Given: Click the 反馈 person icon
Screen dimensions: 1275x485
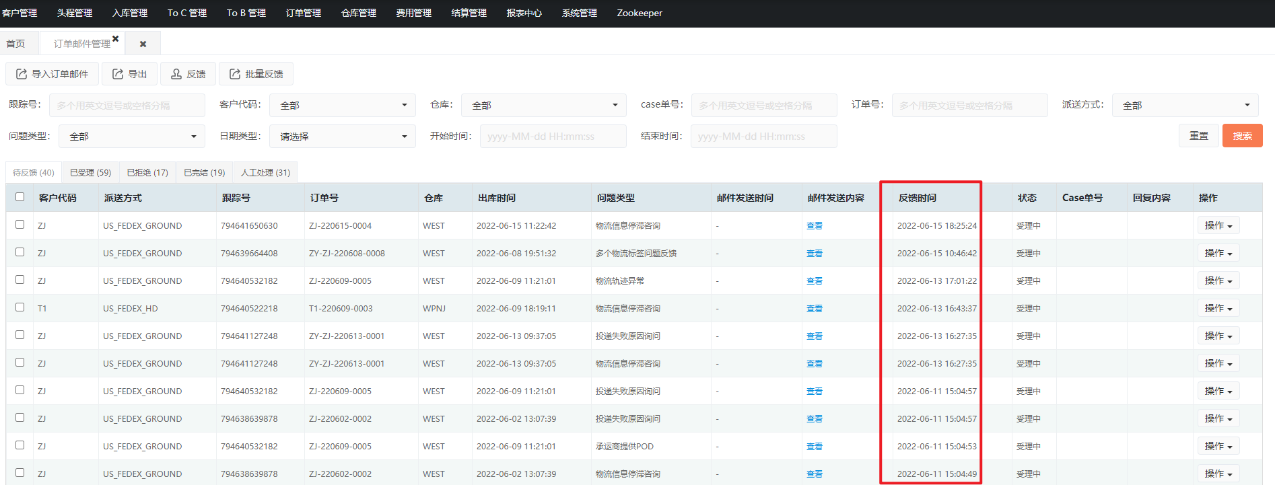Looking at the screenshot, I should coord(176,74).
